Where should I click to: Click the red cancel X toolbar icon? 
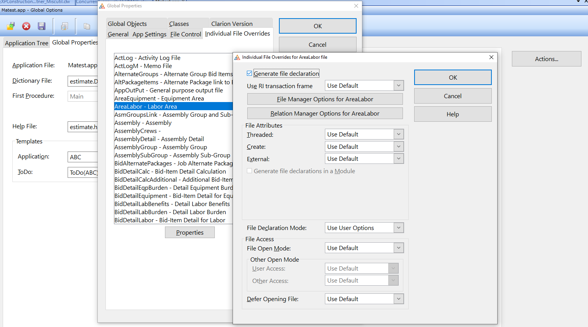click(x=26, y=26)
